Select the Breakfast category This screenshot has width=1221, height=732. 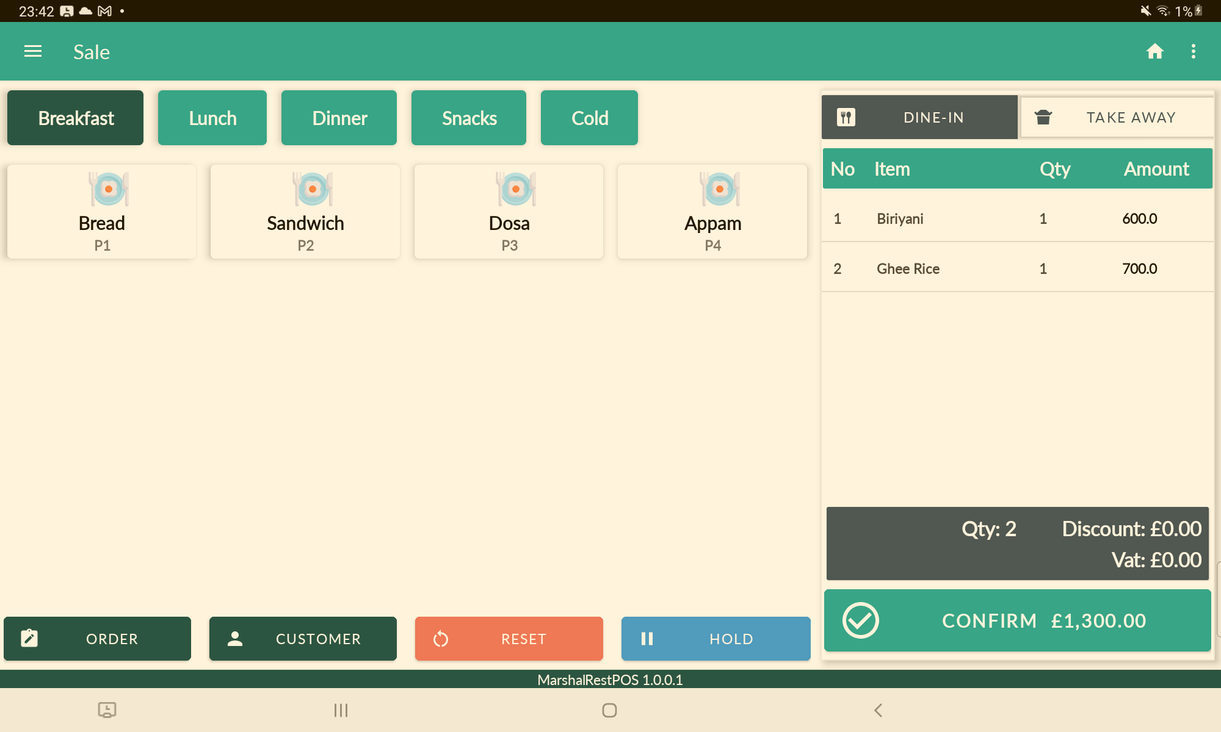(75, 117)
